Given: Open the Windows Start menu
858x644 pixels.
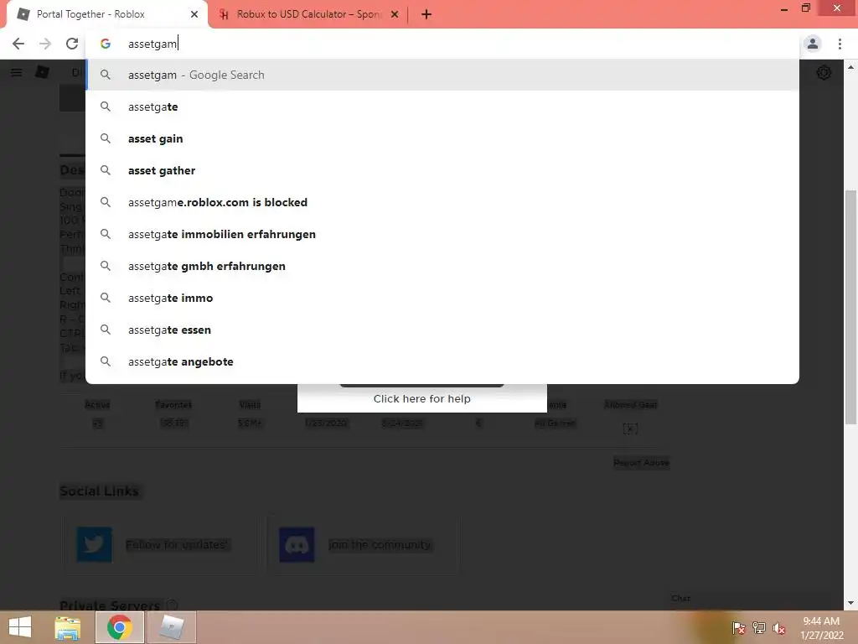Looking at the screenshot, I should pyautogui.click(x=20, y=627).
